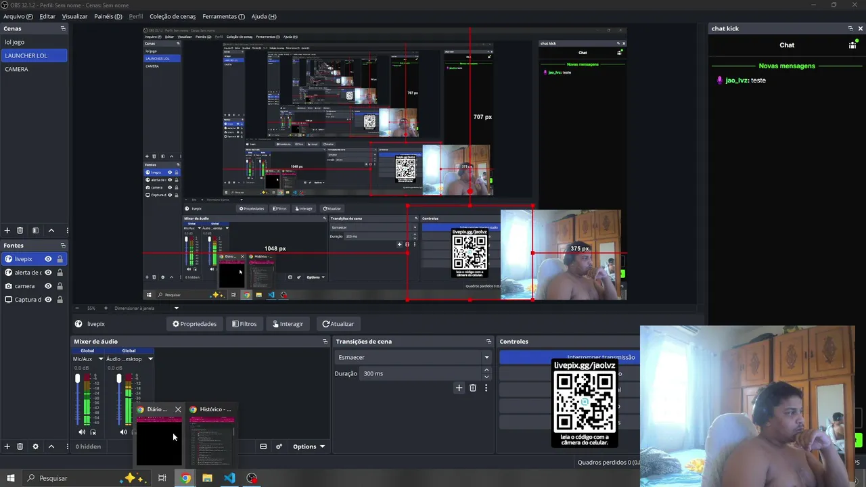Image resolution: width=866 pixels, height=487 pixels.
Task: Undock the Cenas panel
Action: (63, 28)
